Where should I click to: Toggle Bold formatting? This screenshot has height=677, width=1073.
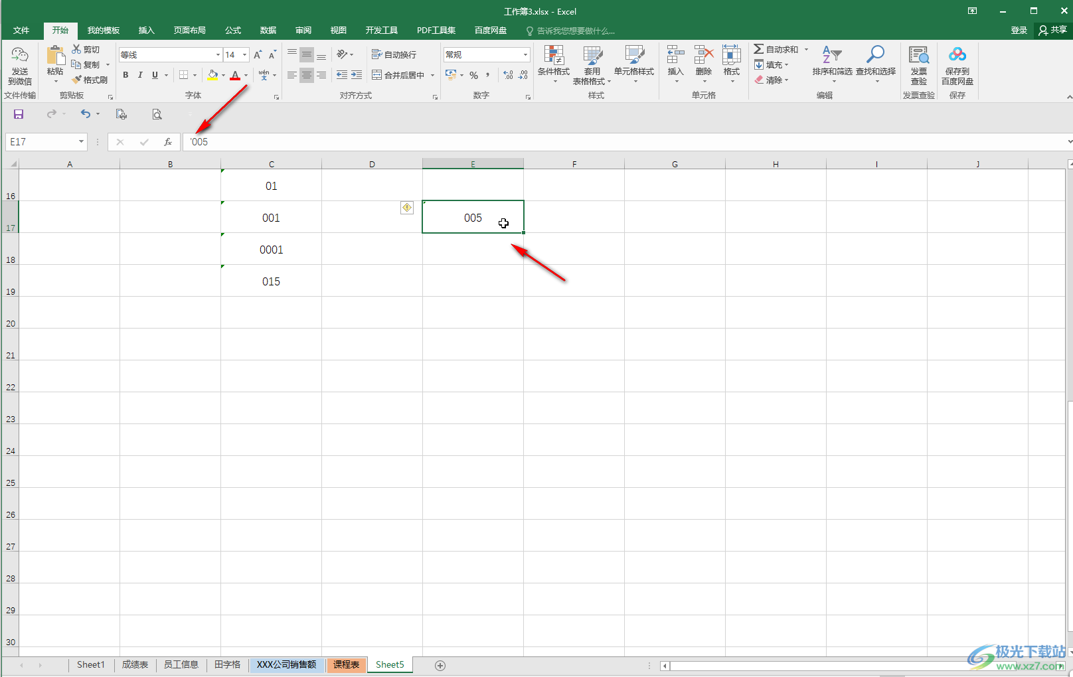pyautogui.click(x=125, y=75)
